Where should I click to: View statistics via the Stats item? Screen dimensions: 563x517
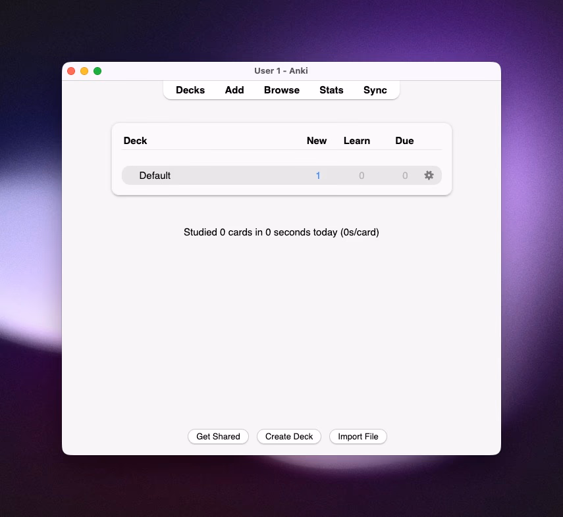click(331, 90)
